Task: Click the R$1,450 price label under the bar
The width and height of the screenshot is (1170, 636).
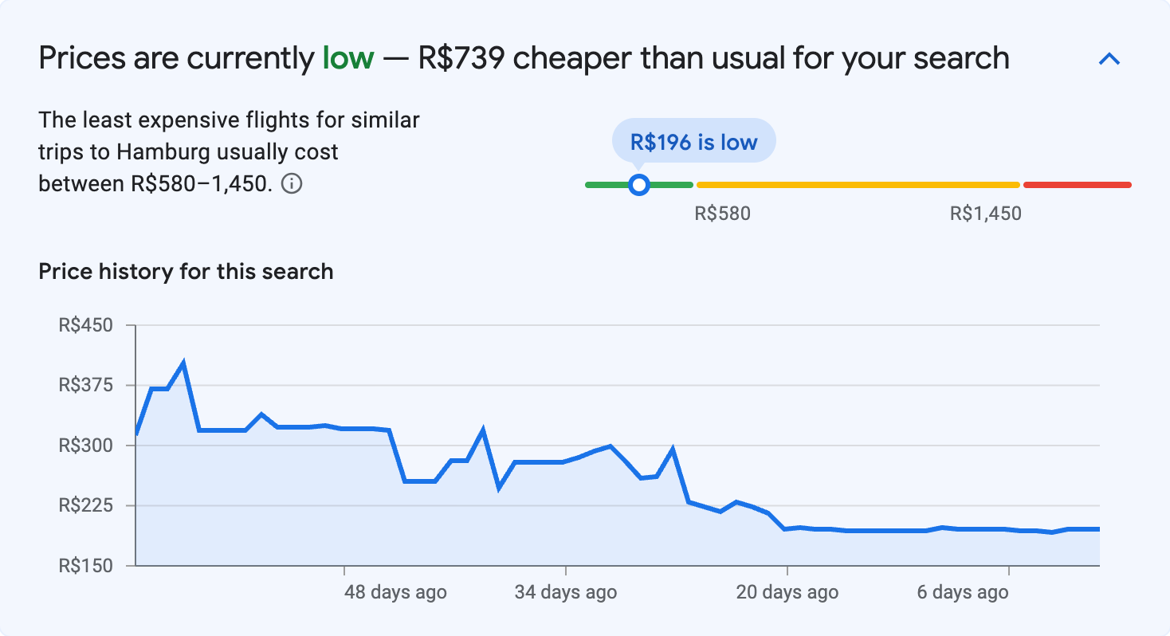Action: [x=984, y=213]
